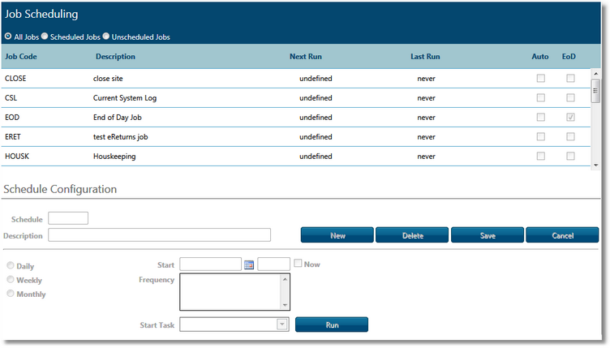Choose the Weekly schedule option
610x348 pixels.
[11, 280]
